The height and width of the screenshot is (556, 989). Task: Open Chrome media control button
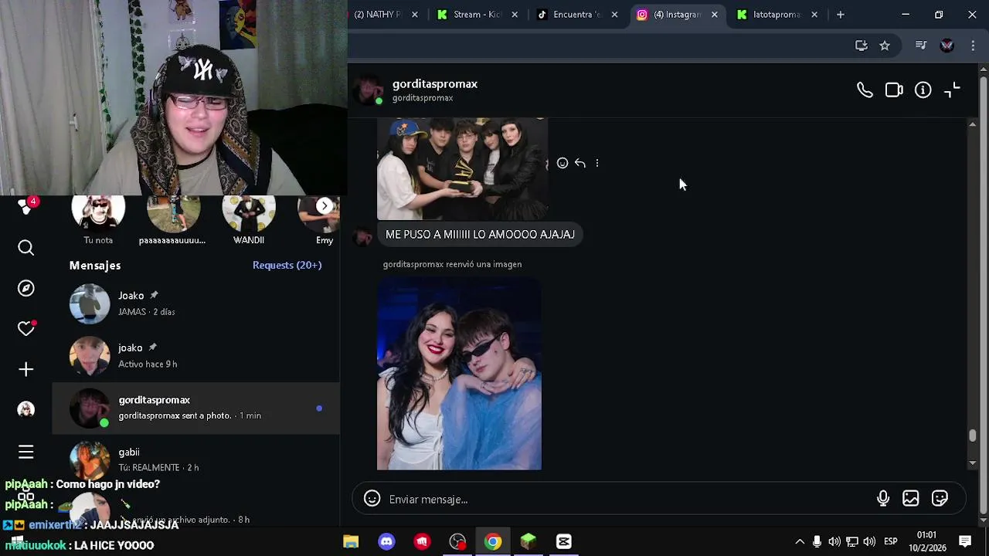920,46
